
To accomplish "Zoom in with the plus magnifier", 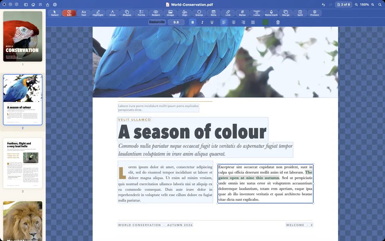I will pos(373,5).
